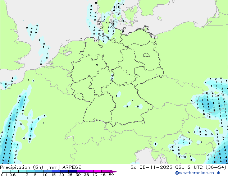This screenshot has height=176, width=228.
Task: Click the '50' legend value label
Action: click(111, 175)
